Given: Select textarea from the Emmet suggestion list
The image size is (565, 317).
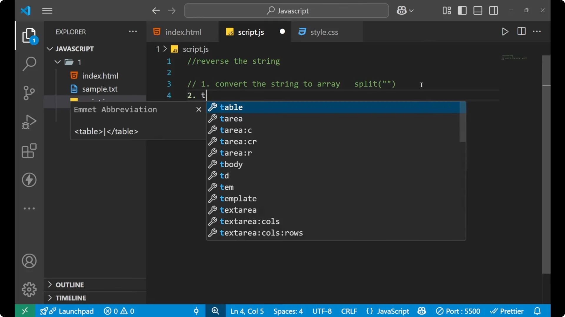Looking at the screenshot, I should pyautogui.click(x=238, y=210).
